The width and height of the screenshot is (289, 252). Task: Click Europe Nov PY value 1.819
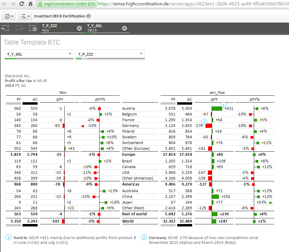click(15, 155)
